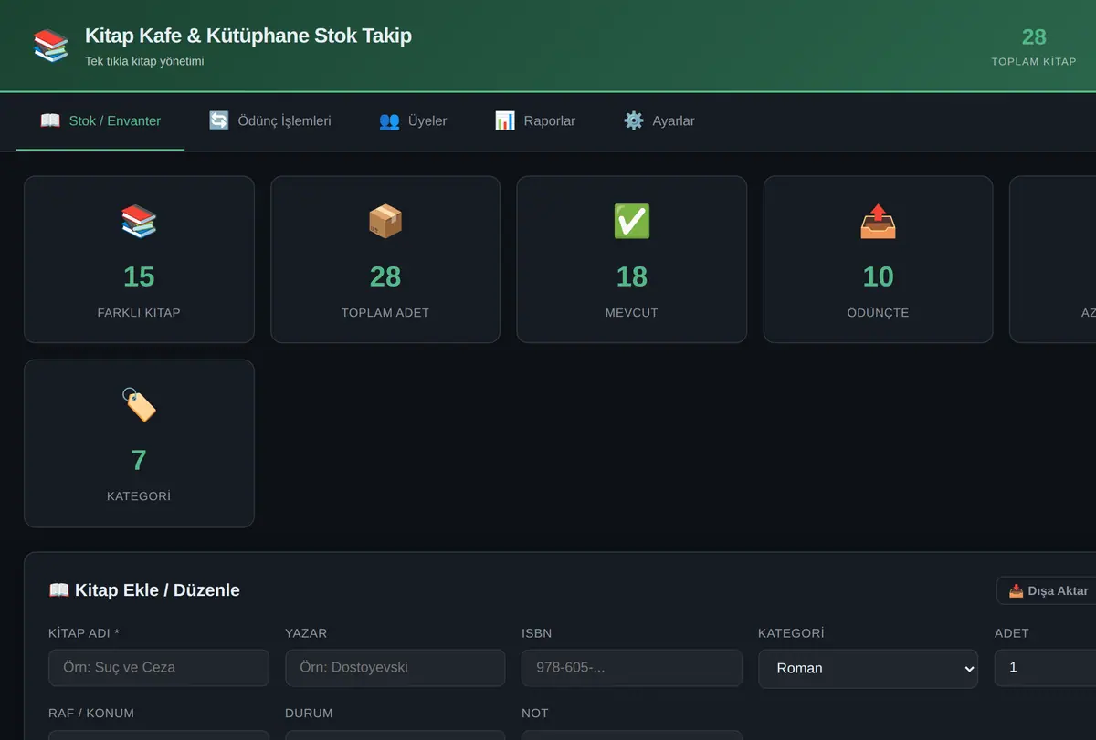Click the open book icon on Stok tab
This screenshot has width=1096, height=740.
50,120
